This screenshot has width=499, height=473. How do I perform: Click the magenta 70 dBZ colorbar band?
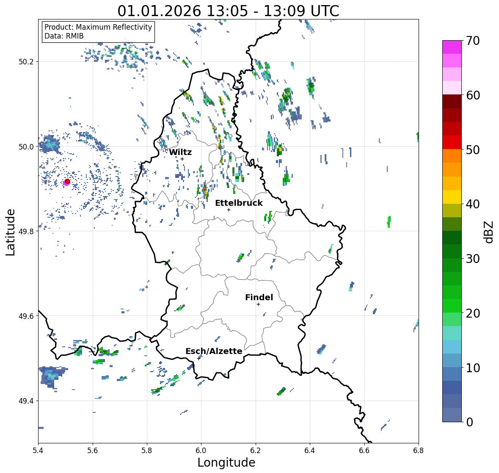coord(452,47)
